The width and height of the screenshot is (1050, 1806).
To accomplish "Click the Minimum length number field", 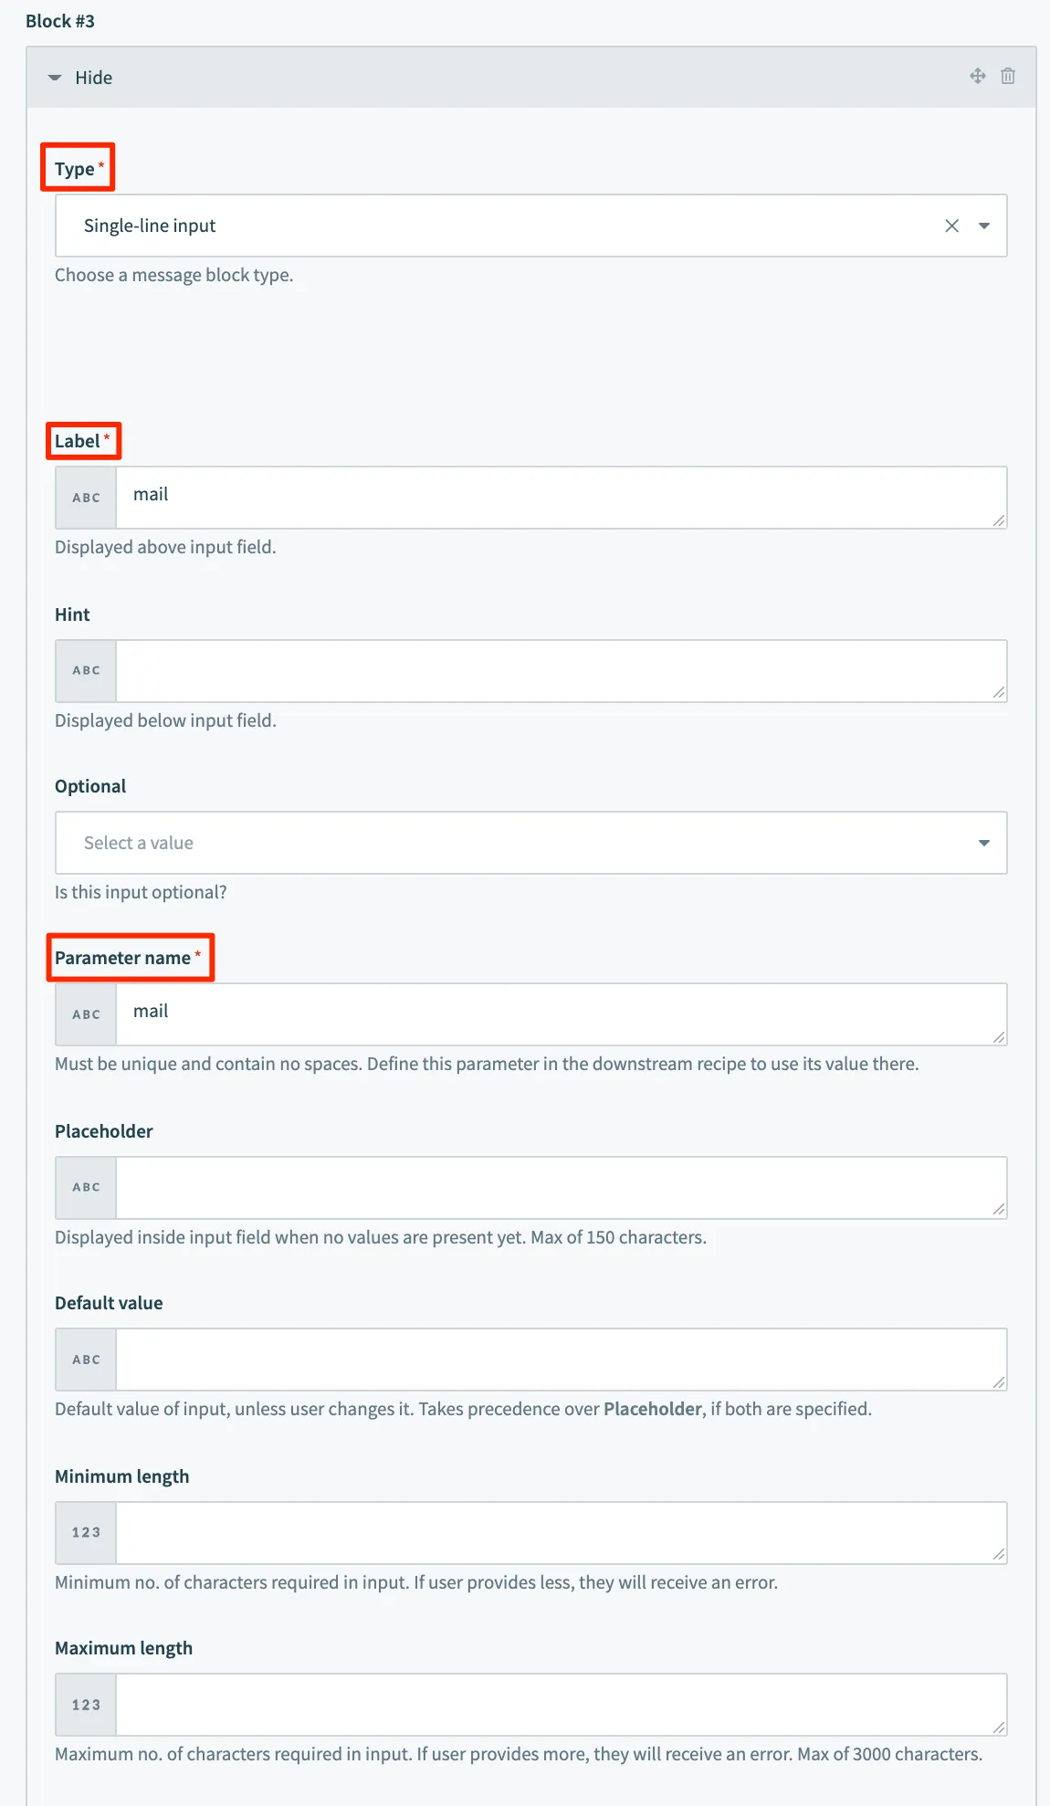I will pos(561,1533).
